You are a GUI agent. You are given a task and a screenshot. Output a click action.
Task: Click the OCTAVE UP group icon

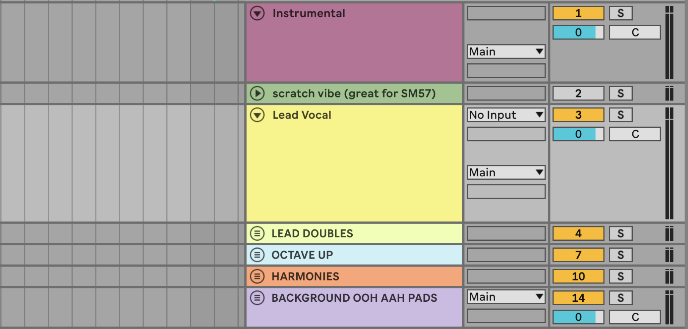pos(257,255)
